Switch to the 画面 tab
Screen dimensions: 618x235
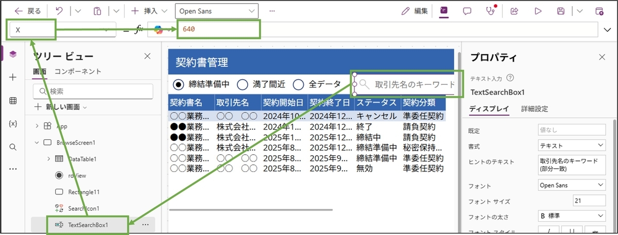[x=40, y=71]
